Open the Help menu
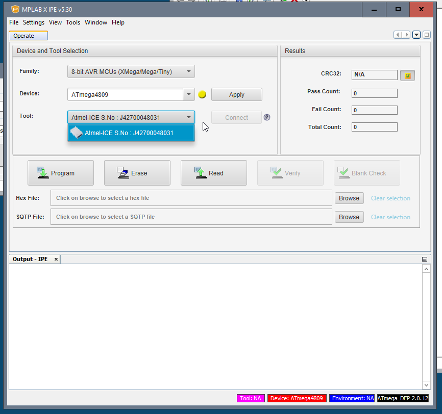 [x=118, y=22]
